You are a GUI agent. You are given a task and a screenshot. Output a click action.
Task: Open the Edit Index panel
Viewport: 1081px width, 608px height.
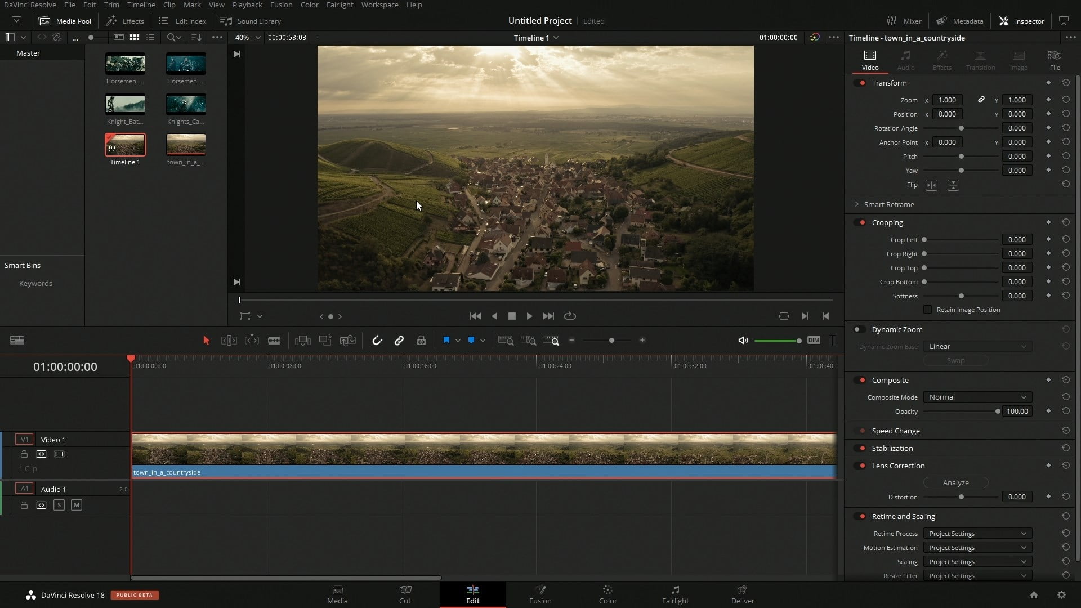click(182, 21)
